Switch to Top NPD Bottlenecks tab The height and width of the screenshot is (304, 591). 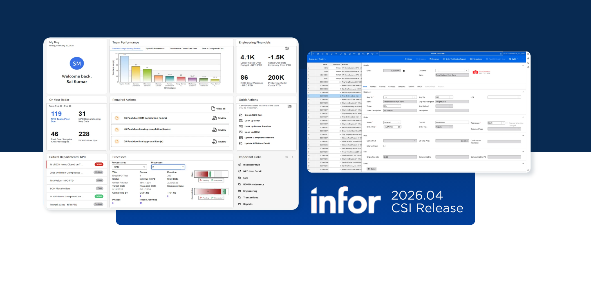point(155,48)
